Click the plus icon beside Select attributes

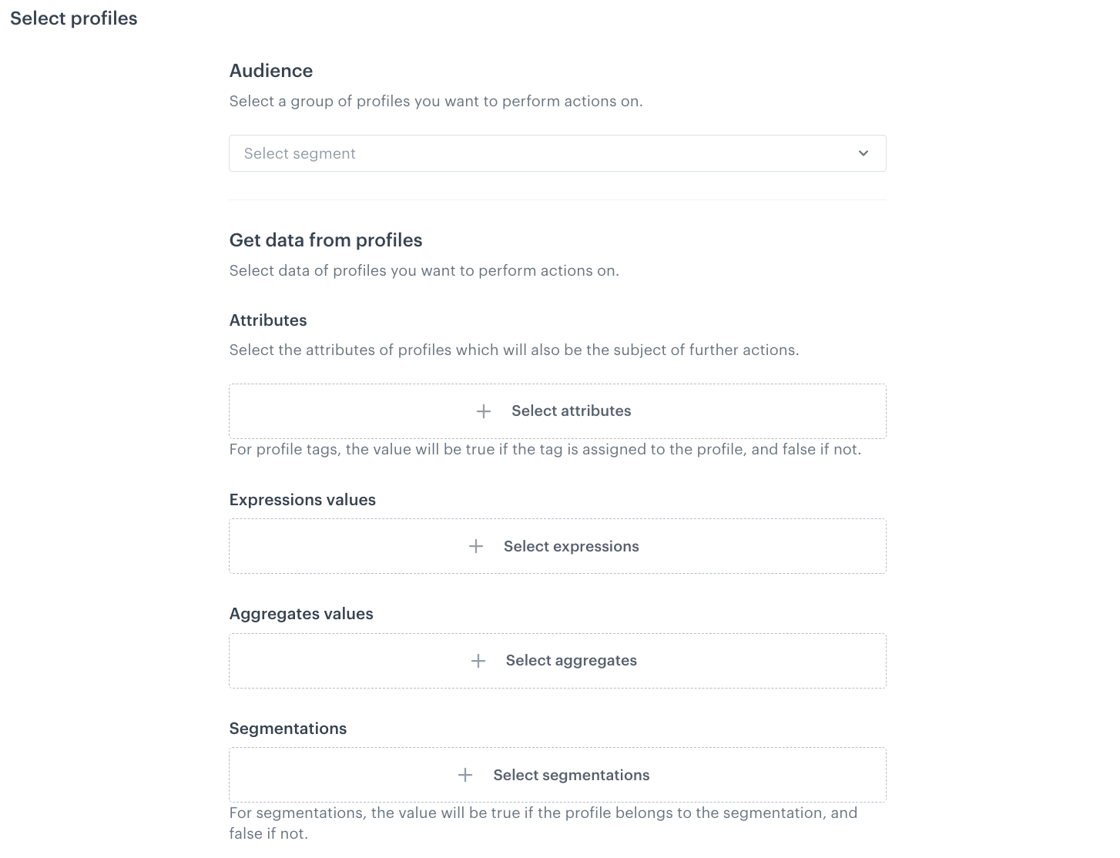point(483,411)
